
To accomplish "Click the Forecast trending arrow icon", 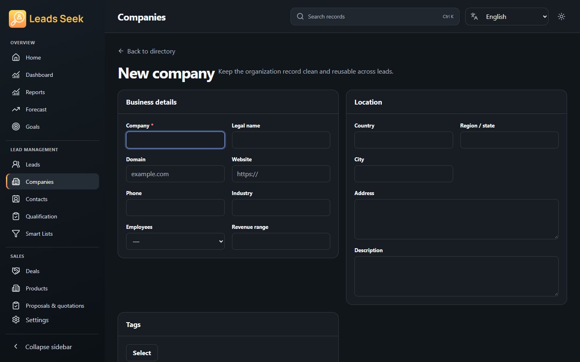I will 16,109.
